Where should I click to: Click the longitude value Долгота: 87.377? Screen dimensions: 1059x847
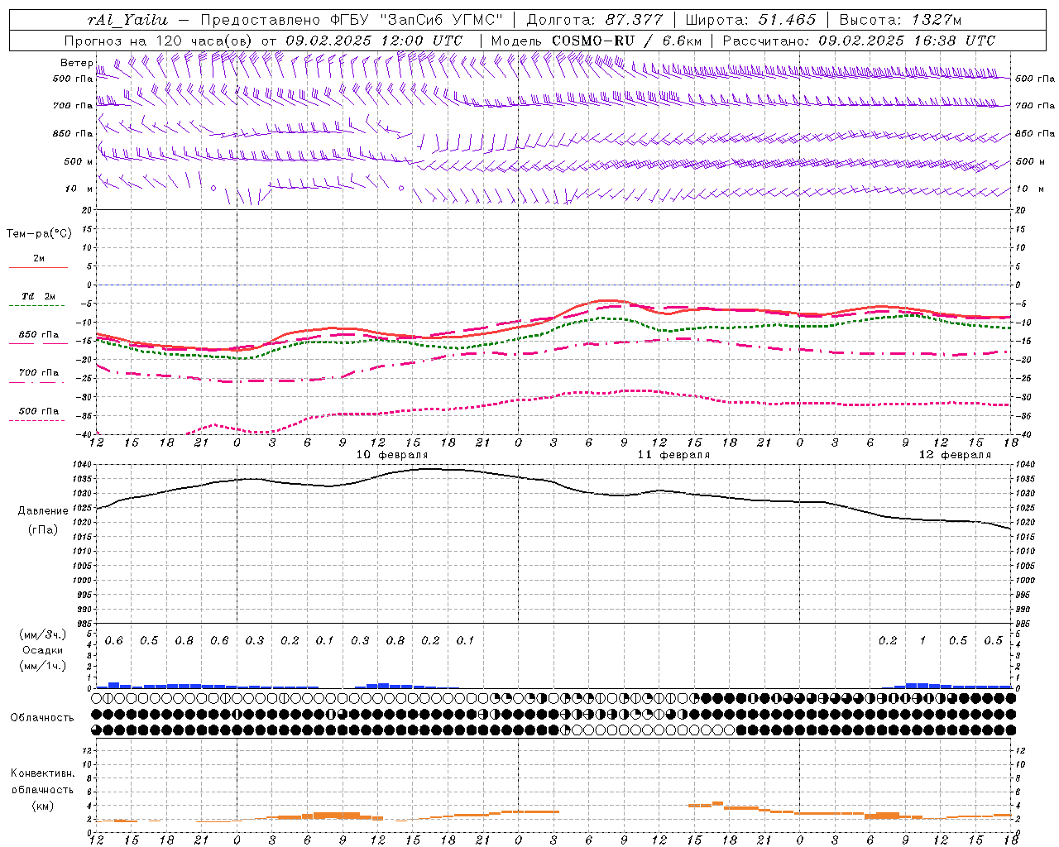[594, 20]
